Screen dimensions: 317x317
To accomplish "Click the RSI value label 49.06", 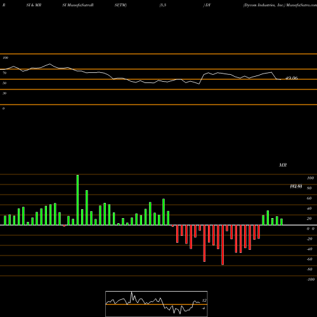I will coord(292,78).
